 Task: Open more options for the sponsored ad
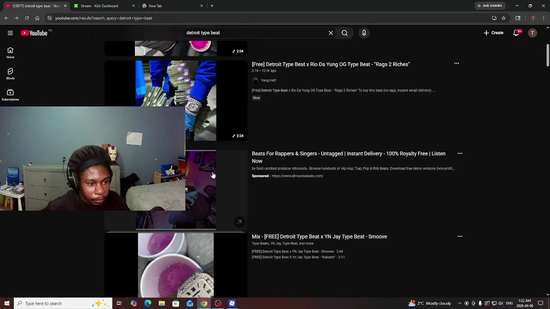460,153
